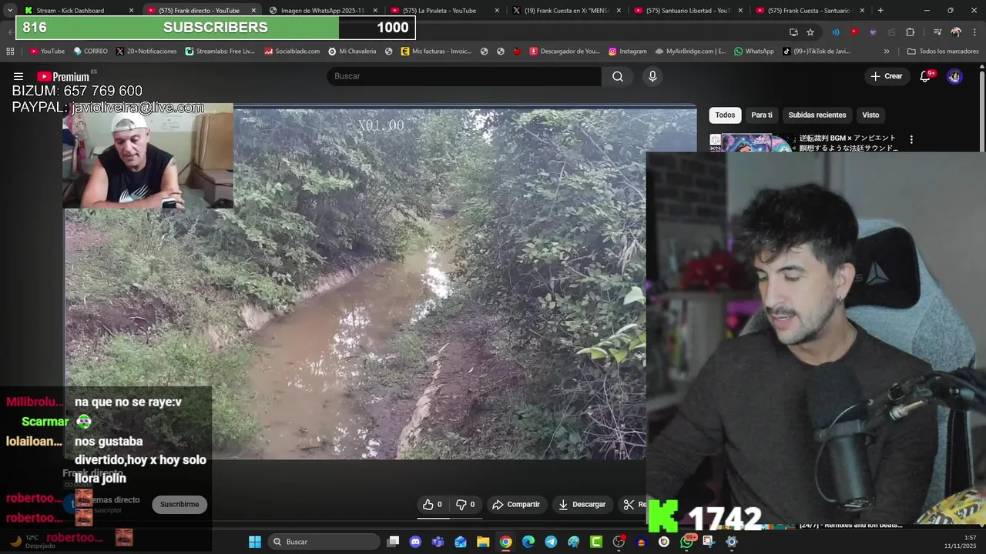Open File Explorer from the taskbar
Viewport: 986px width, 554px height.
tap(483, 542)
